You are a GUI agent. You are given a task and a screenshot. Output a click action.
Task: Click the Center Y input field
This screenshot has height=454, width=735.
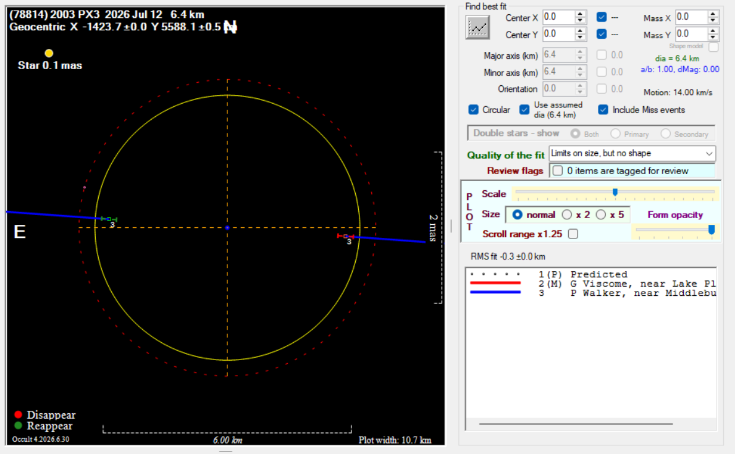point(558,34)
